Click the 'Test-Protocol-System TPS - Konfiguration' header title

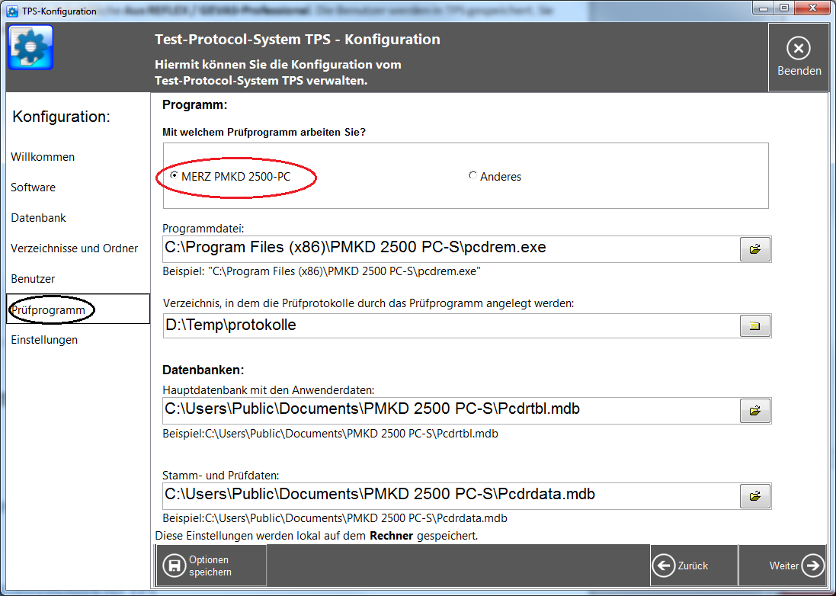297,40
